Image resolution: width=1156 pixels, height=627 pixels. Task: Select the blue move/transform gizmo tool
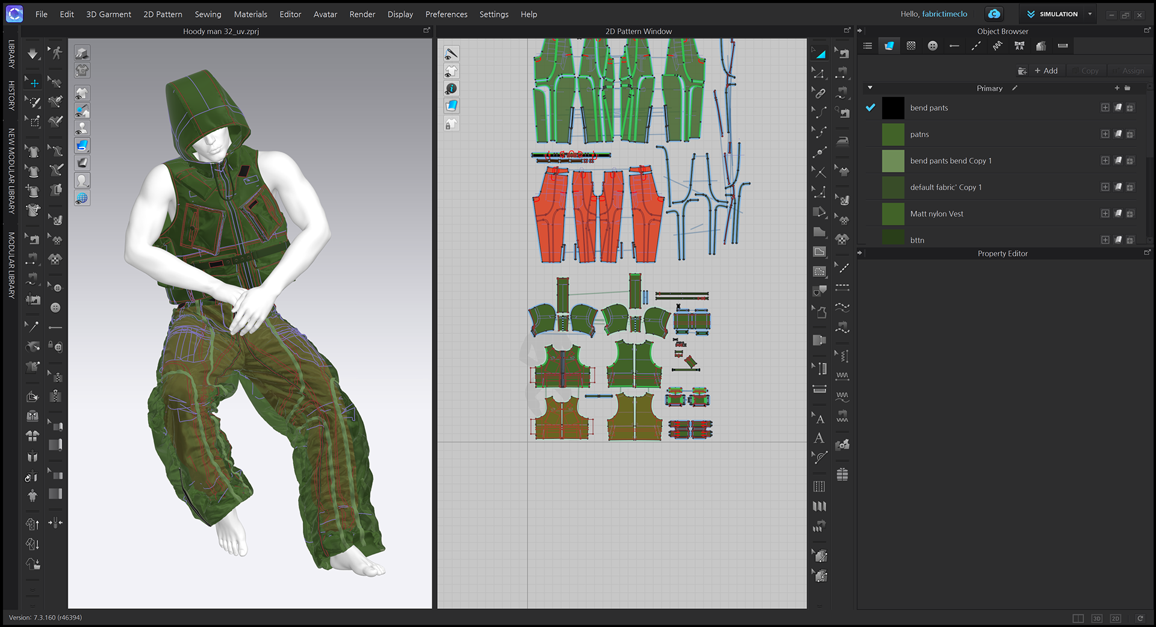tap(34, 83)
